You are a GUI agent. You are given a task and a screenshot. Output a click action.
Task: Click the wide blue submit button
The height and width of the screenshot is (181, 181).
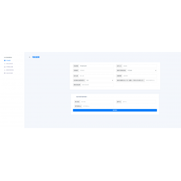click(115, 110)
